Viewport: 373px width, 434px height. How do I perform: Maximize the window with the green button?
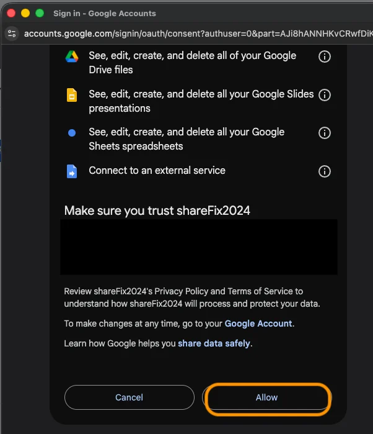tap(40, 13)
